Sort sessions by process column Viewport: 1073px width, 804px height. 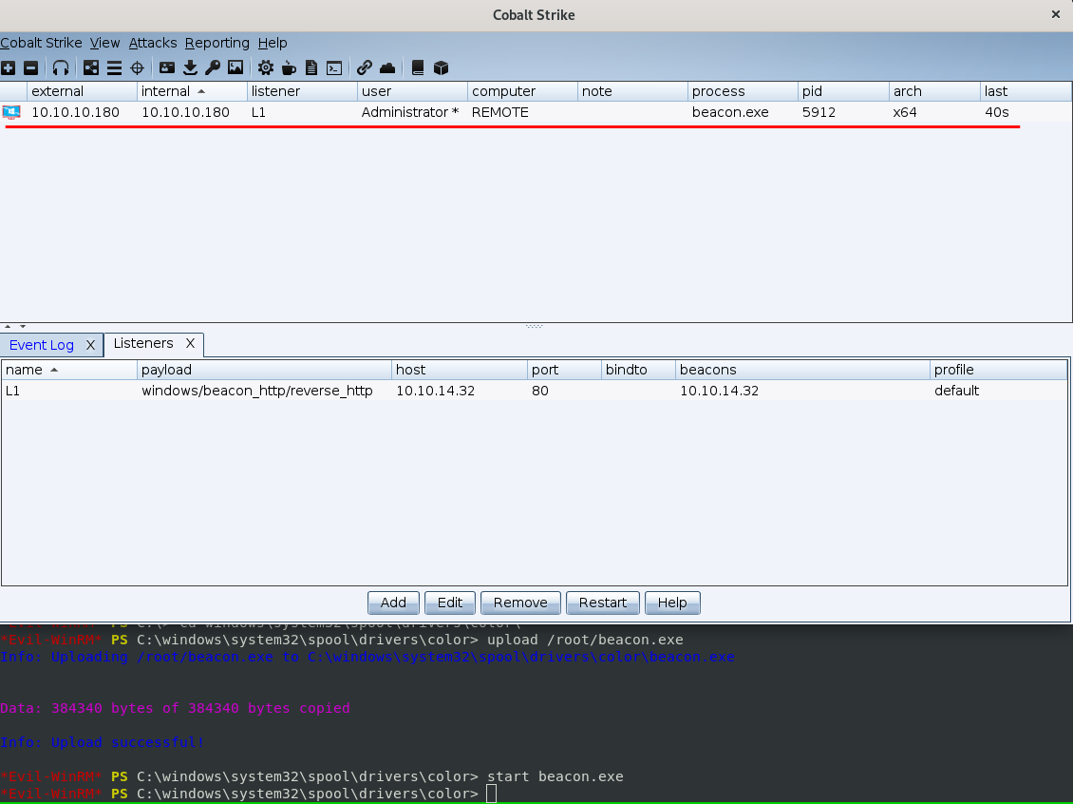743,91
